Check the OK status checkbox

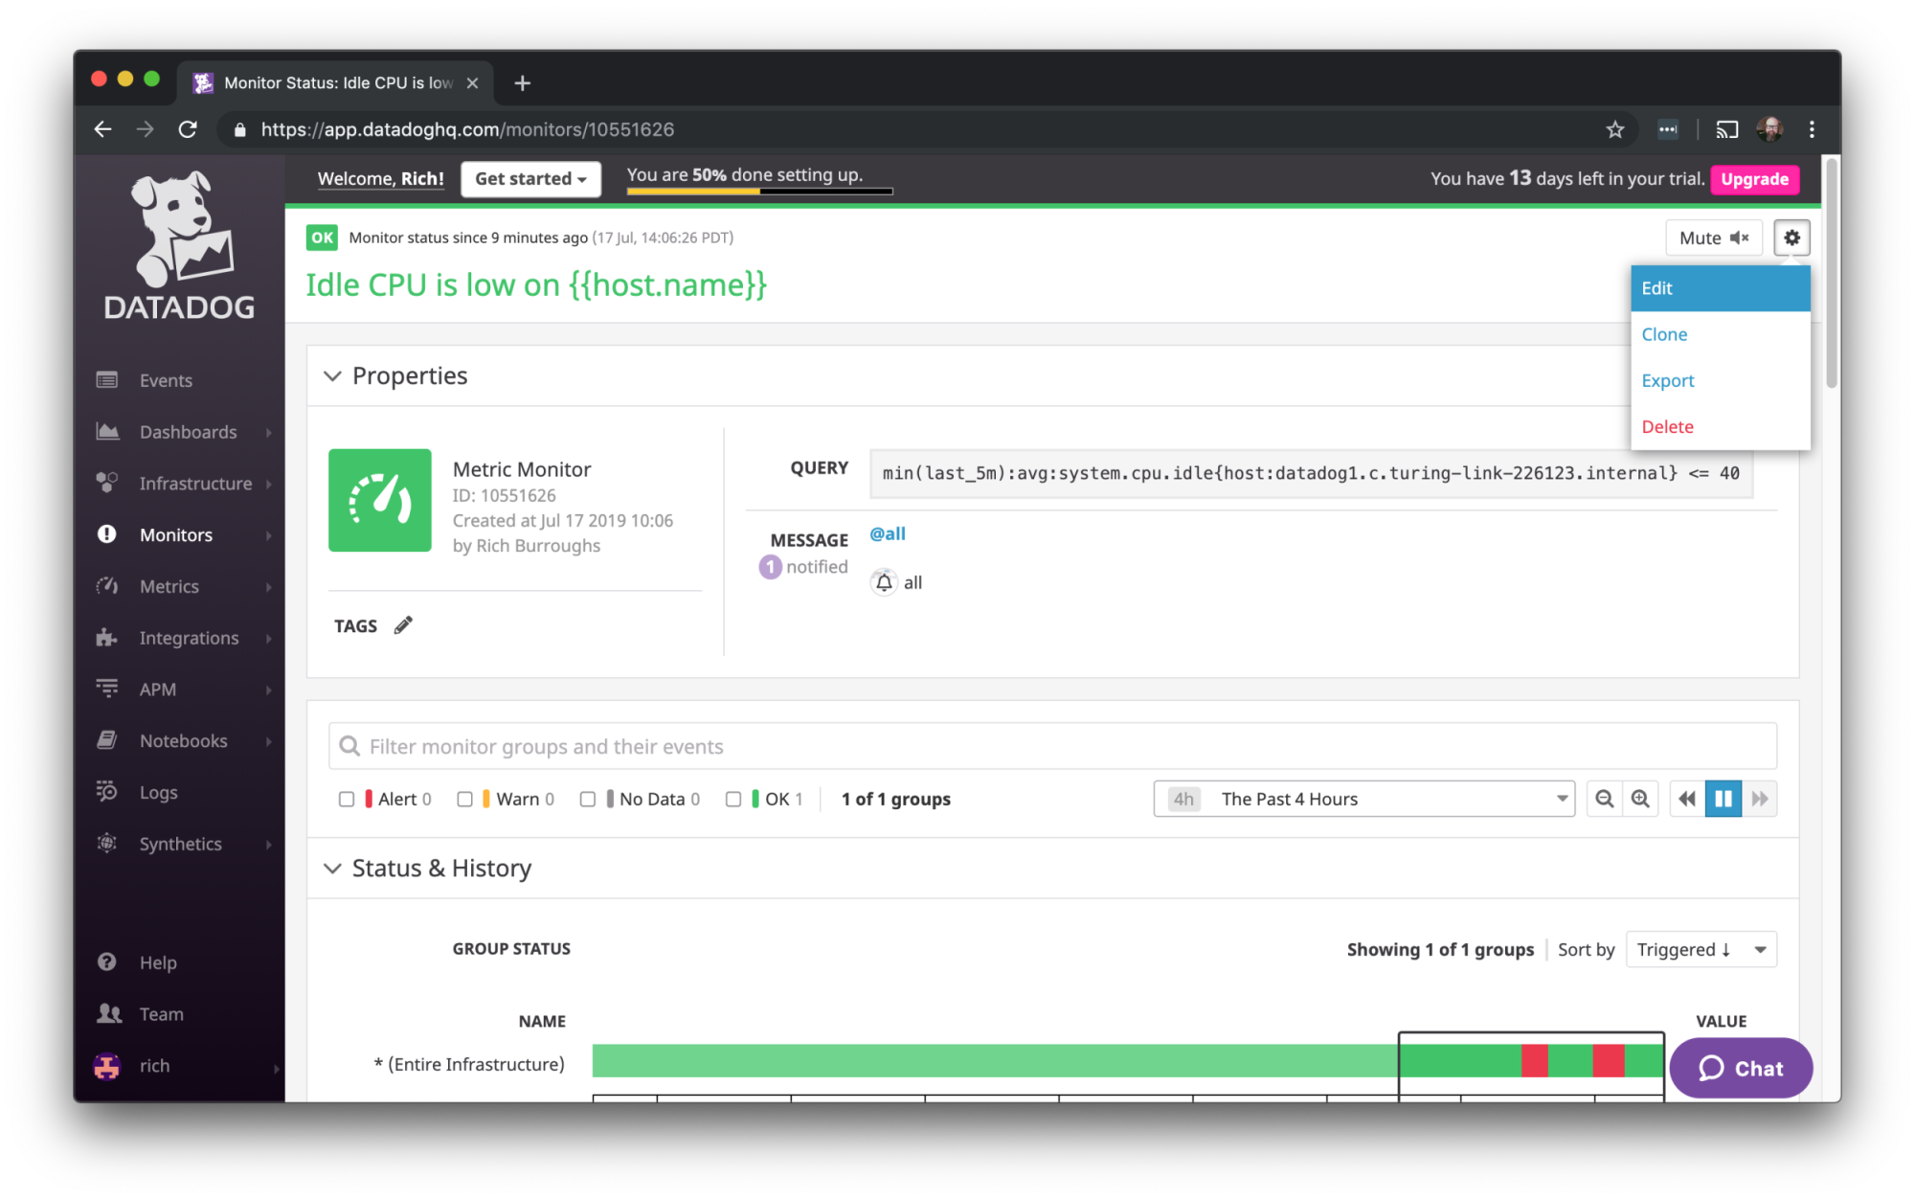733,799
